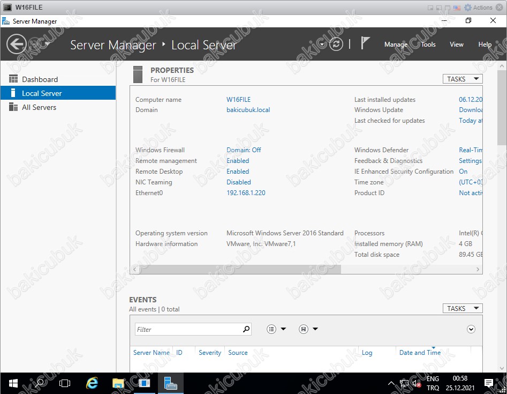Select Local Server in the sidebar
The image size is (507, 394).
point(58,93)
